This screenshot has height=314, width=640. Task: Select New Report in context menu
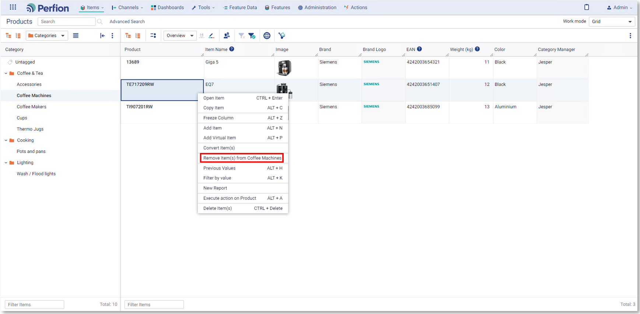coord(243,188)
